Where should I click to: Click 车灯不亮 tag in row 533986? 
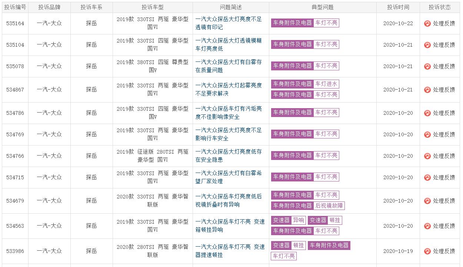coord(284,256)
